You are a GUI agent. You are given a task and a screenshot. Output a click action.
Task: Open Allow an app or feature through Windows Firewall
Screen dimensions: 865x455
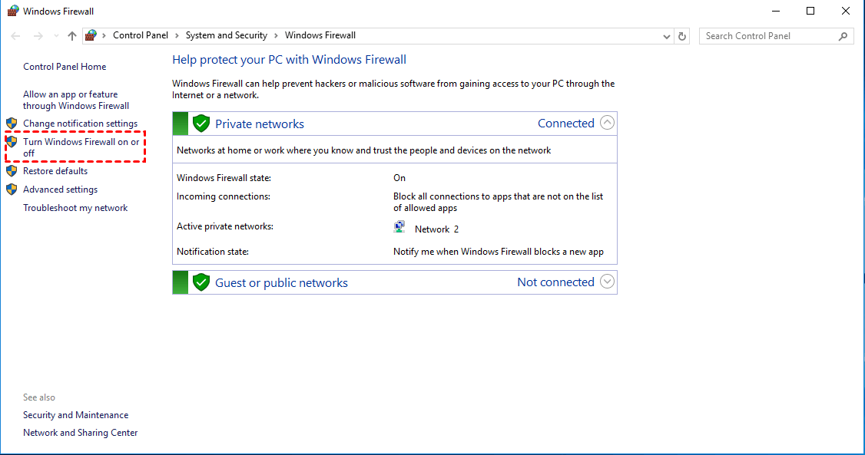[76, 101]
